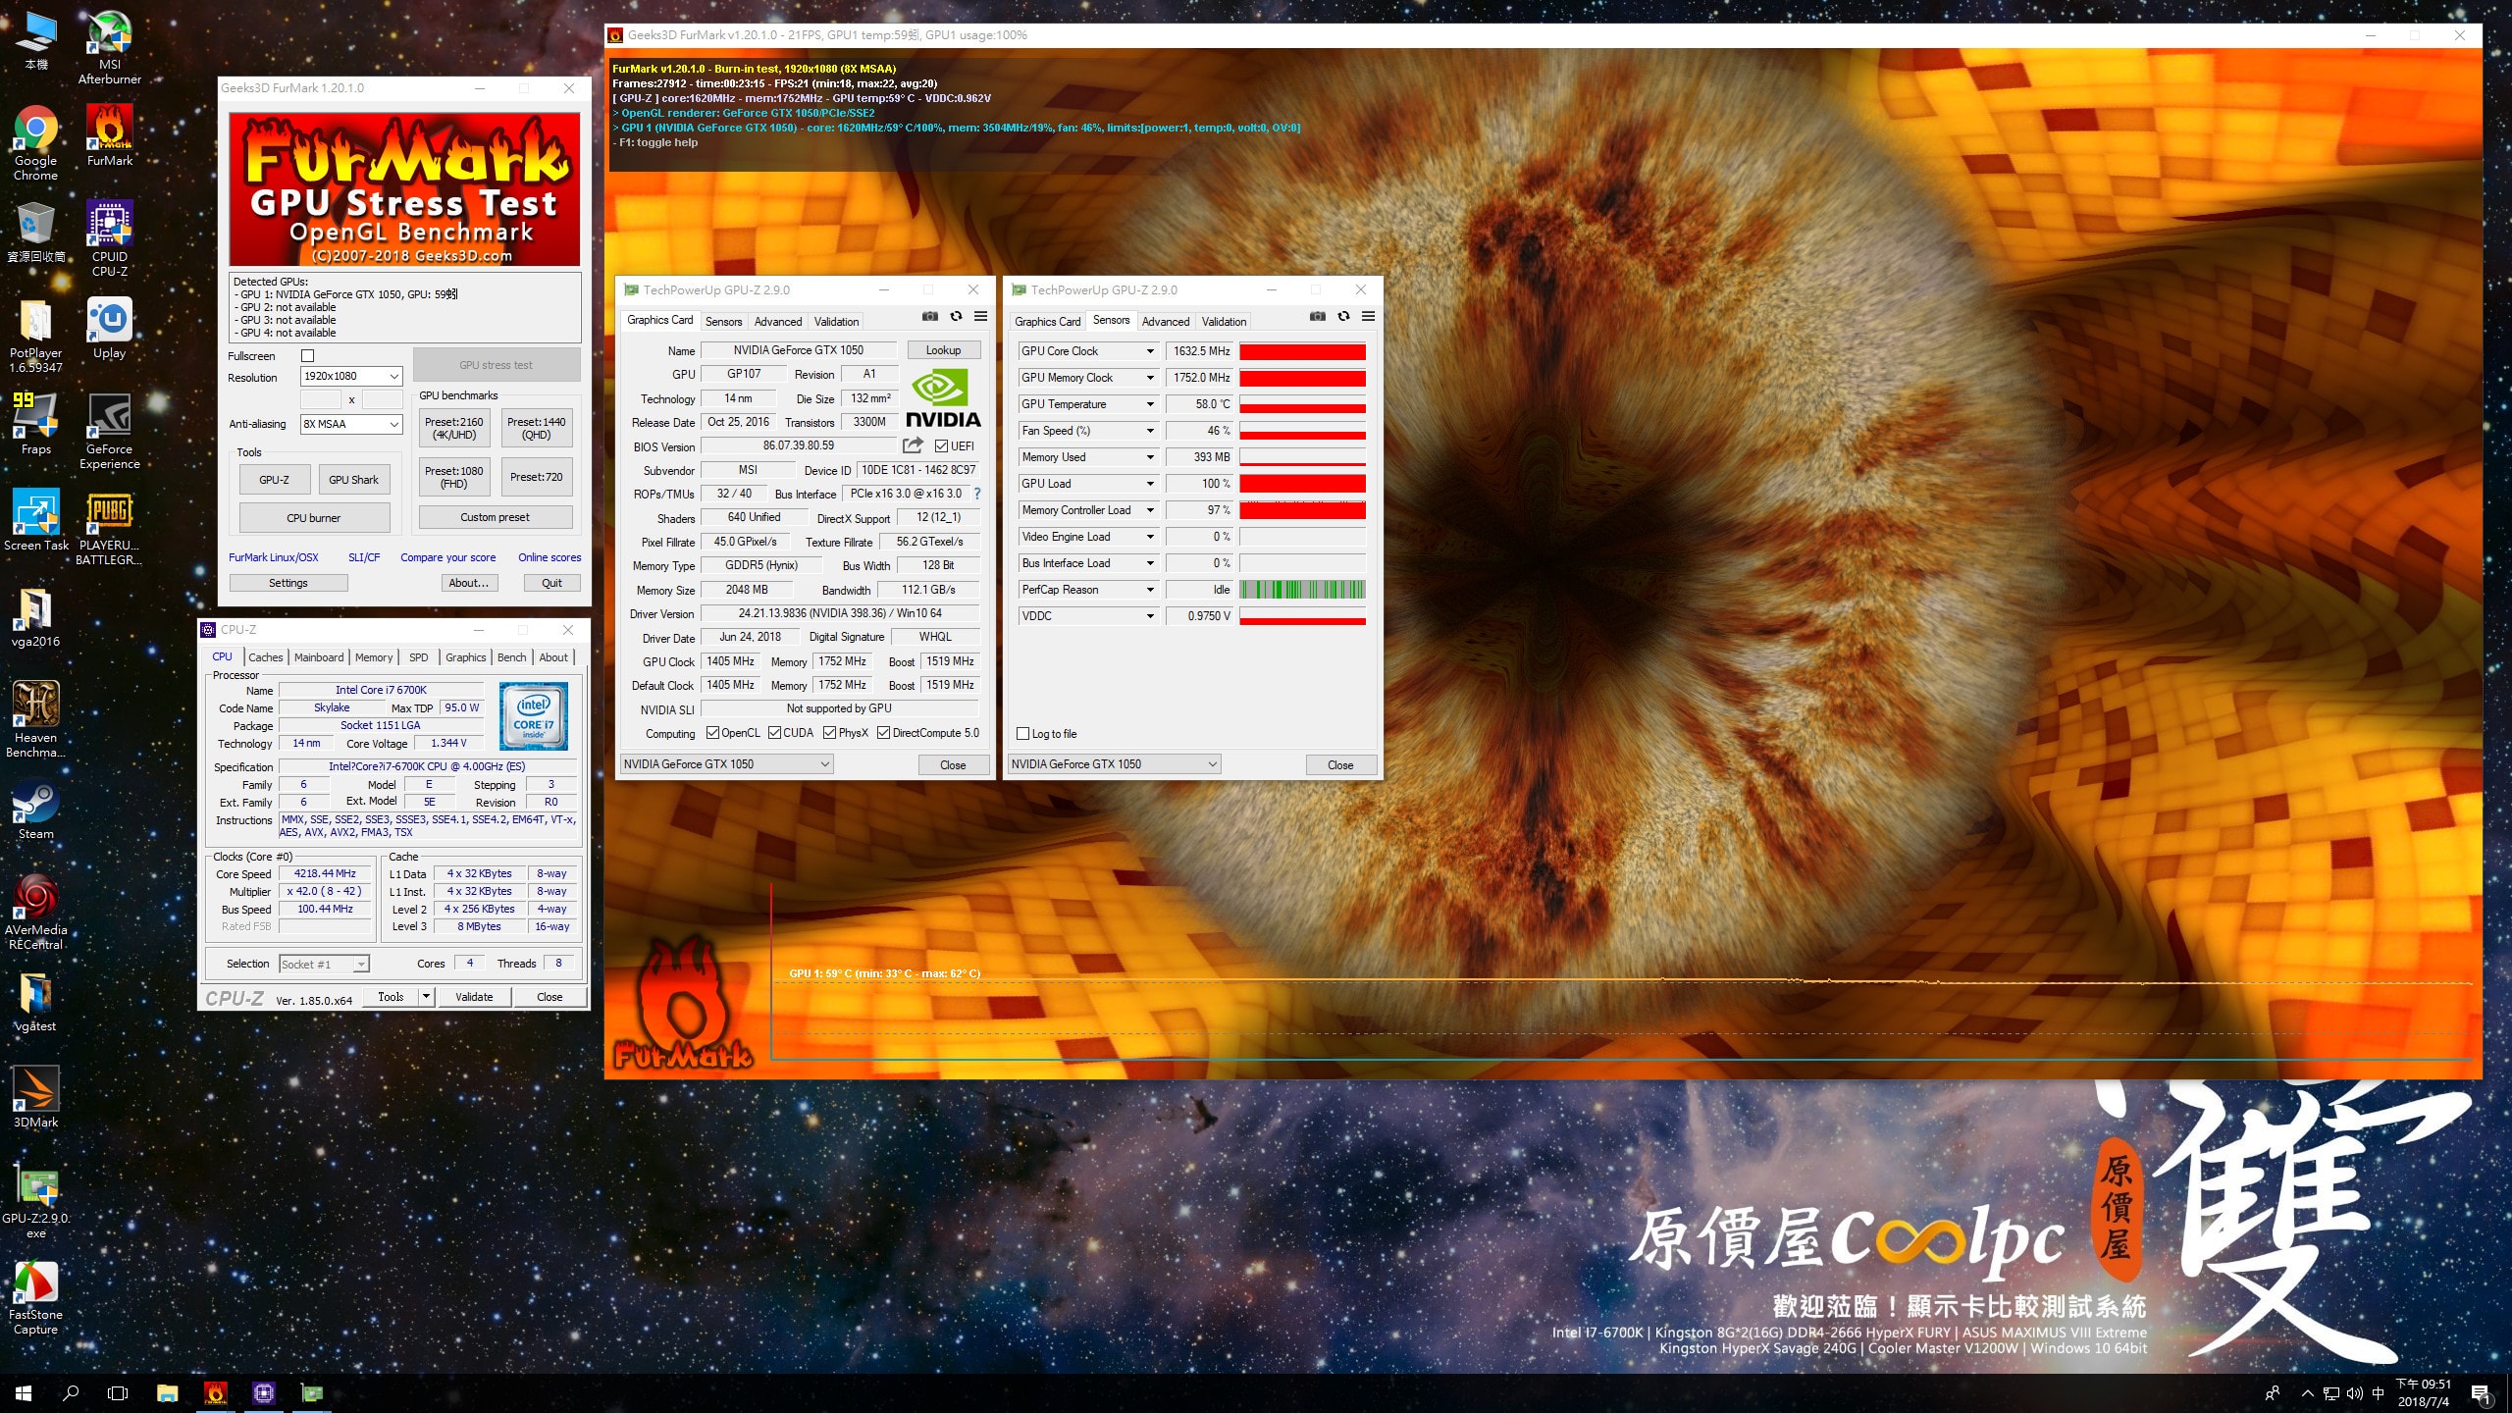
Task: Open CPU-Z Tools dropdown arrow
Action: click(426, 997)
